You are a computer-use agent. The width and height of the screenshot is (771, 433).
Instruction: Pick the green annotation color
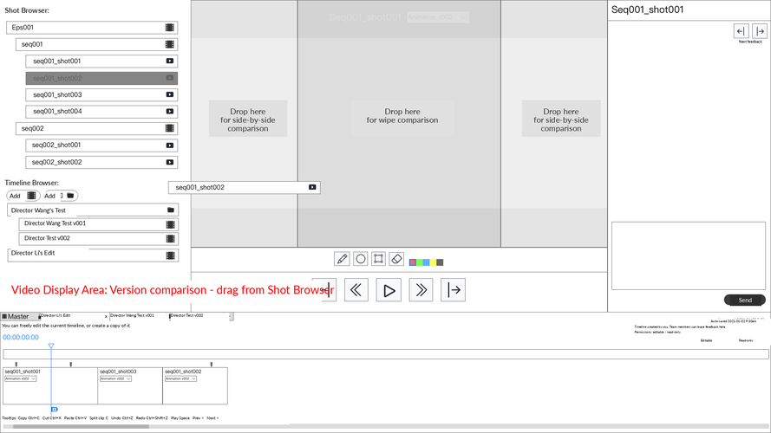coord(420,262)
